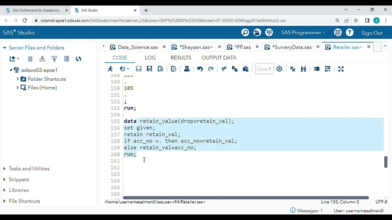This screenshot has width=392, height=220.
Task: Expand the Tasks and Utilities section
Action: 4,169
